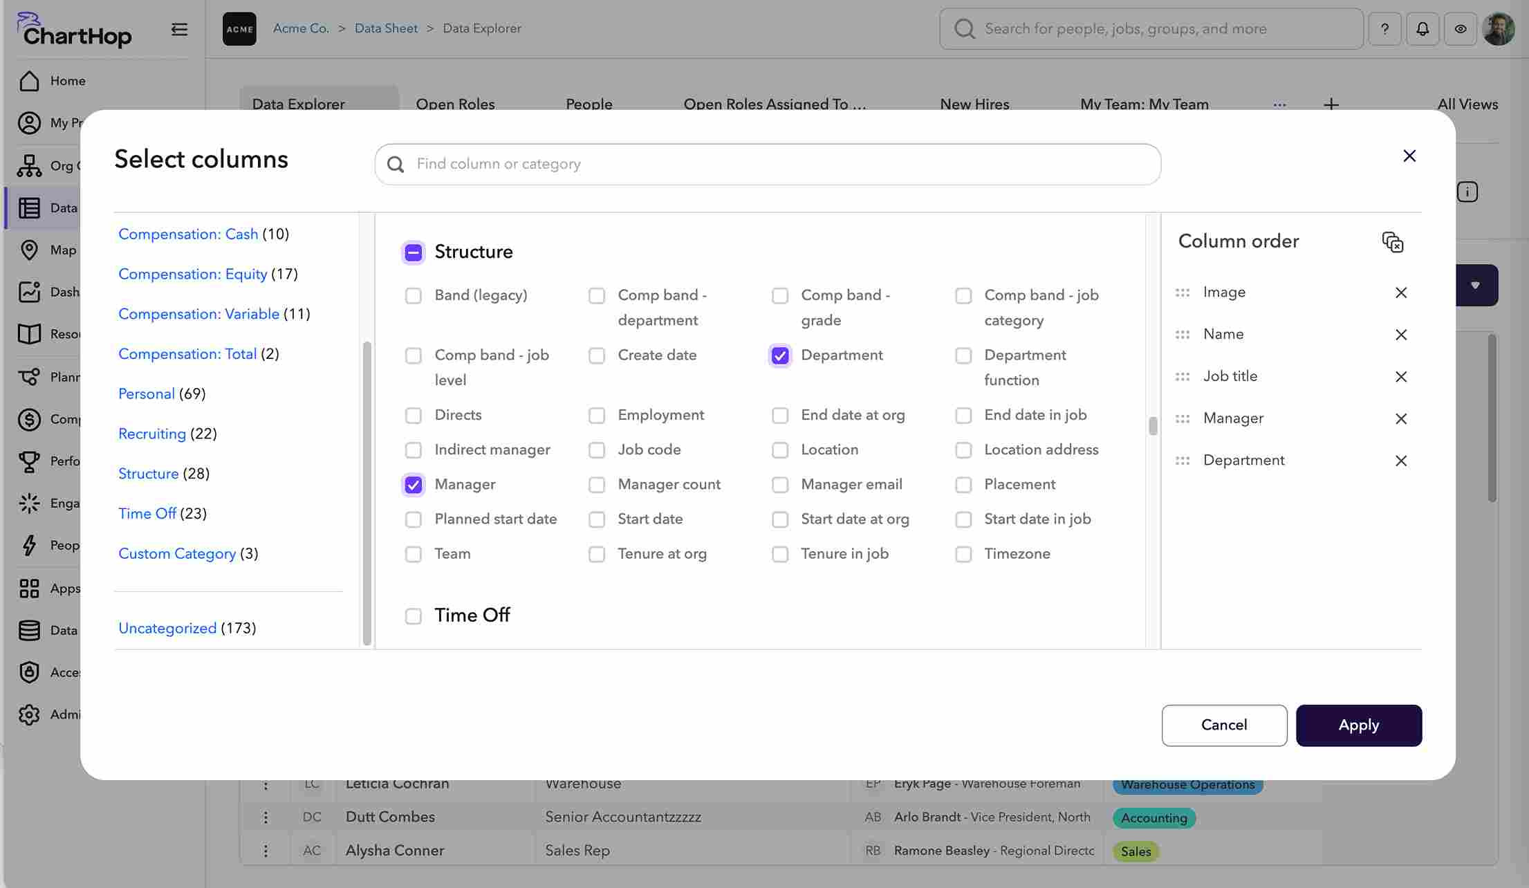This screenshot has width=1529, height=888.
Task: Click the help question mark icon
Action: click(x=1384, y=29)
